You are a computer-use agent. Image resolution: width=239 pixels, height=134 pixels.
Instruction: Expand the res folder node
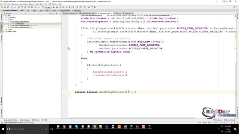[6, 29]
